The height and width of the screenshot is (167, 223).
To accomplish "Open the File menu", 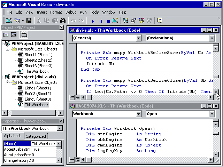I will 9,13.
